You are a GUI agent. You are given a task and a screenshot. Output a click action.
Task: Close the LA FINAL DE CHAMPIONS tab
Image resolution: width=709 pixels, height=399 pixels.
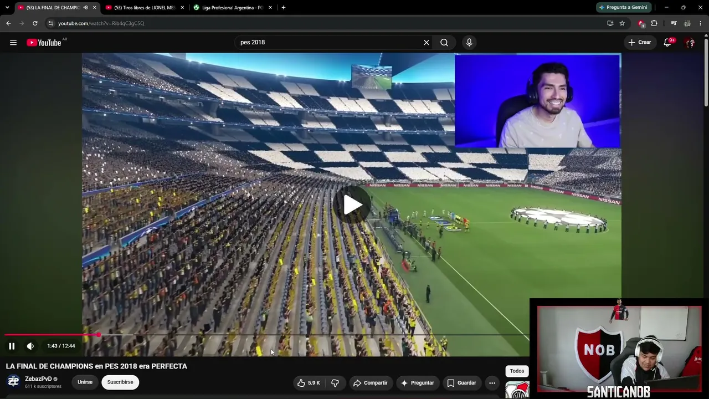pyautogui.click(x=95, y=8)
